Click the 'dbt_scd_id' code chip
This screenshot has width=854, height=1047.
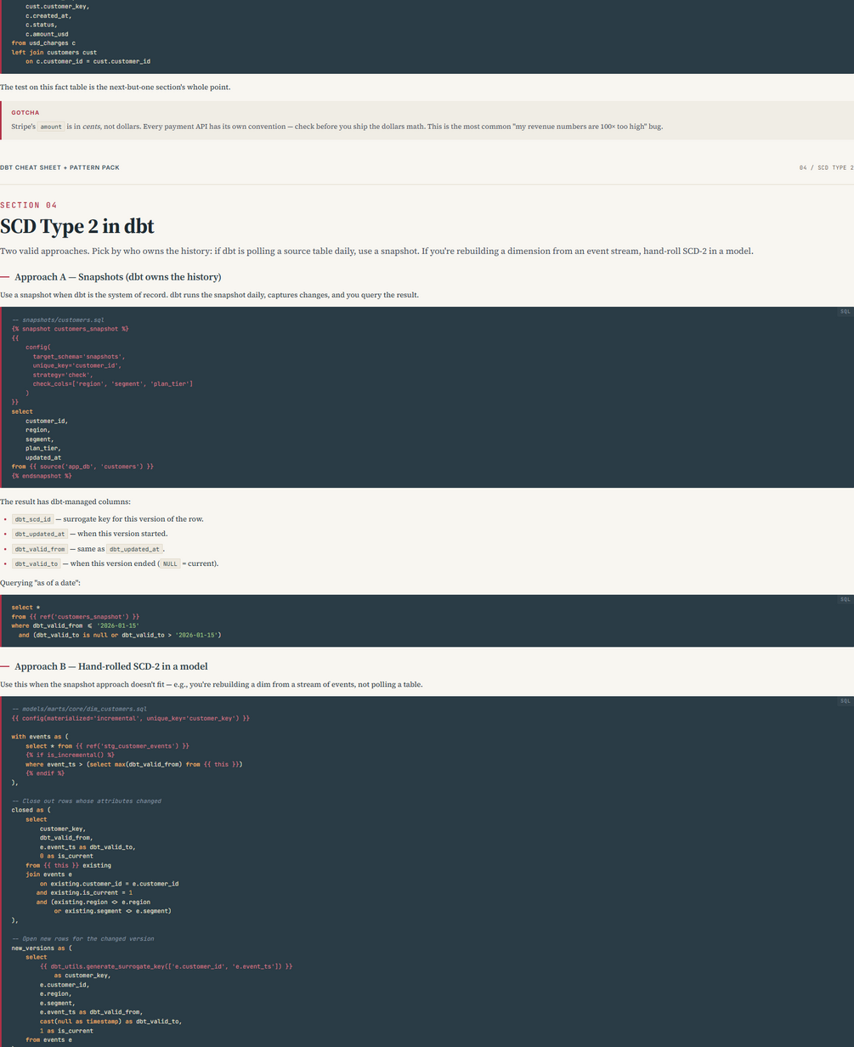(33, 518)
